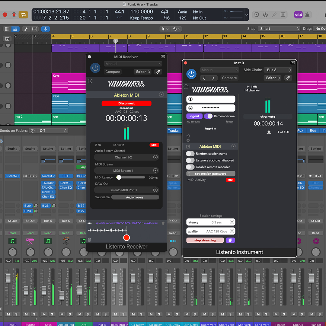Click the forgot password link
Image resolution: width=326 pixels, height=326 pixels.
[x=229, y=122]
